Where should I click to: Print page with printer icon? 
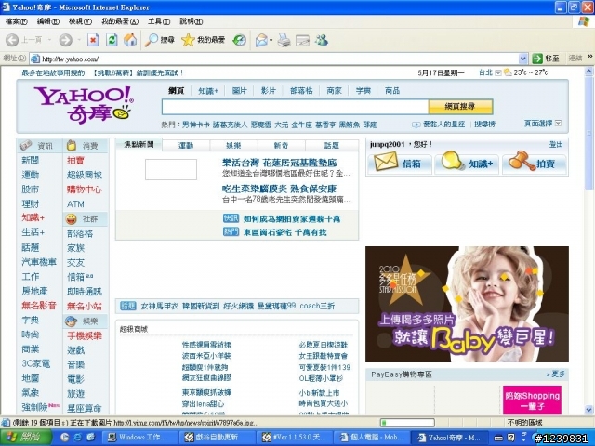click(284, 40)
